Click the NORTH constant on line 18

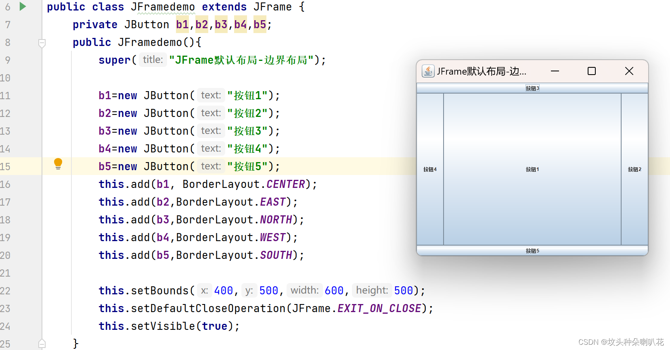276,220
